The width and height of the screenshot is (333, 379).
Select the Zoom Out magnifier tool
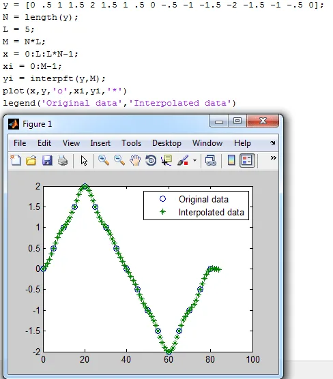[119, 160]
